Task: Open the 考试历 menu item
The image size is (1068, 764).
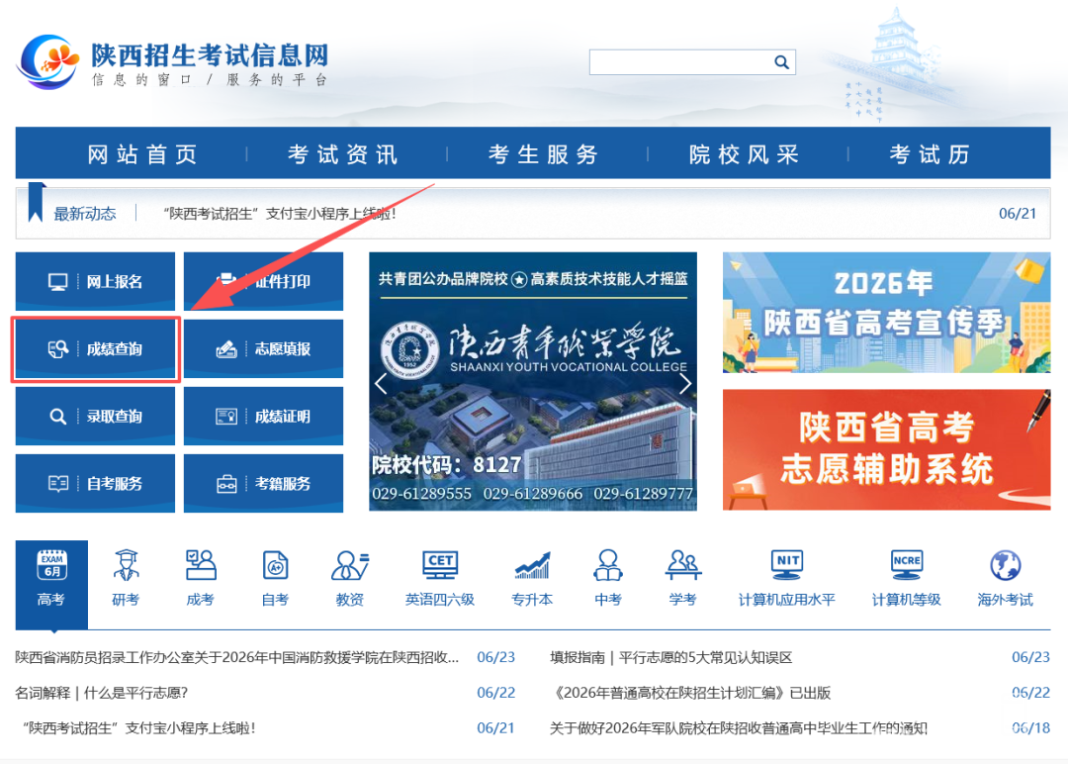Action: (930, 154)
